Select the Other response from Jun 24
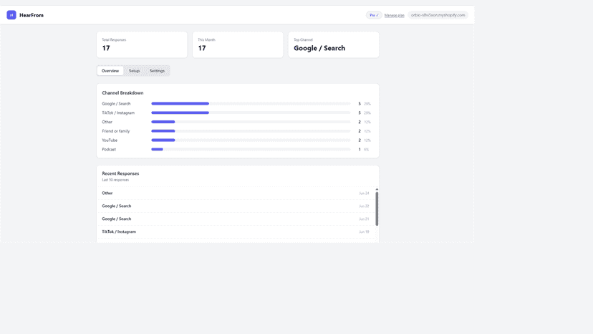This screenshot has height=334, width=593. pyautogui.click(x=235, y=193)
